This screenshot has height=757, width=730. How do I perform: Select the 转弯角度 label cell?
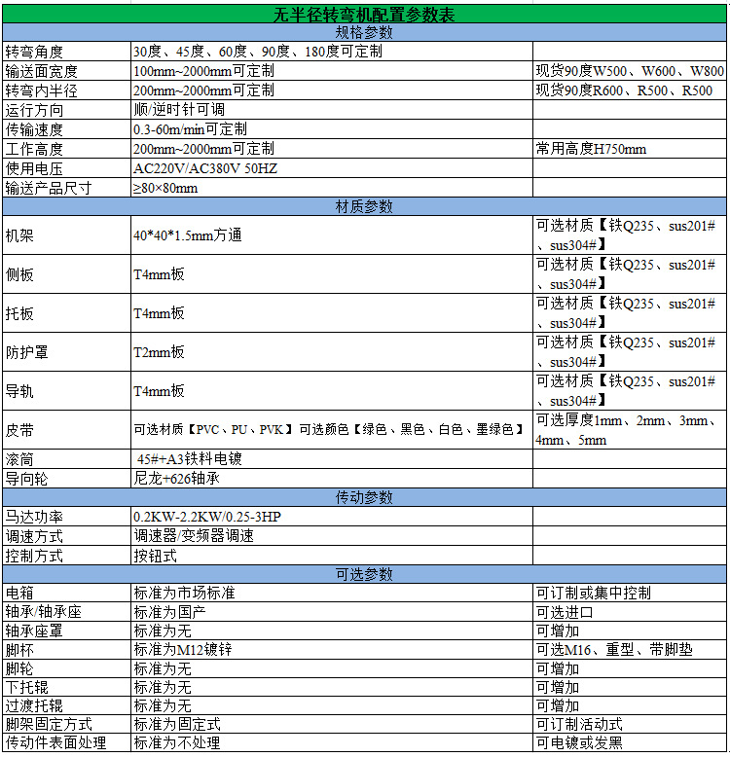point(66,52)
